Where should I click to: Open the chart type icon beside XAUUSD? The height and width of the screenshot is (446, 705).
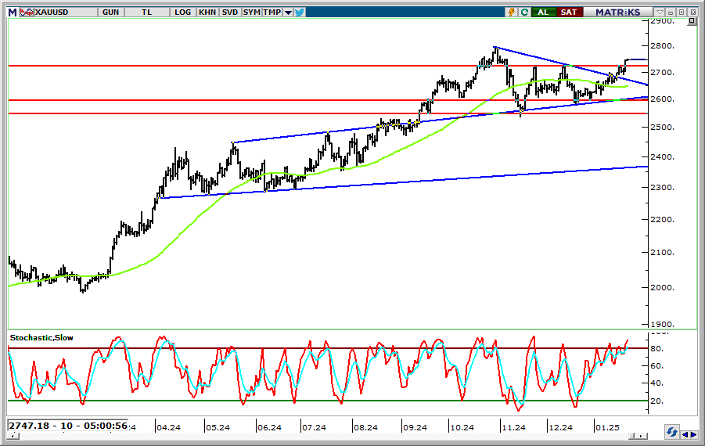click(27, 12)
